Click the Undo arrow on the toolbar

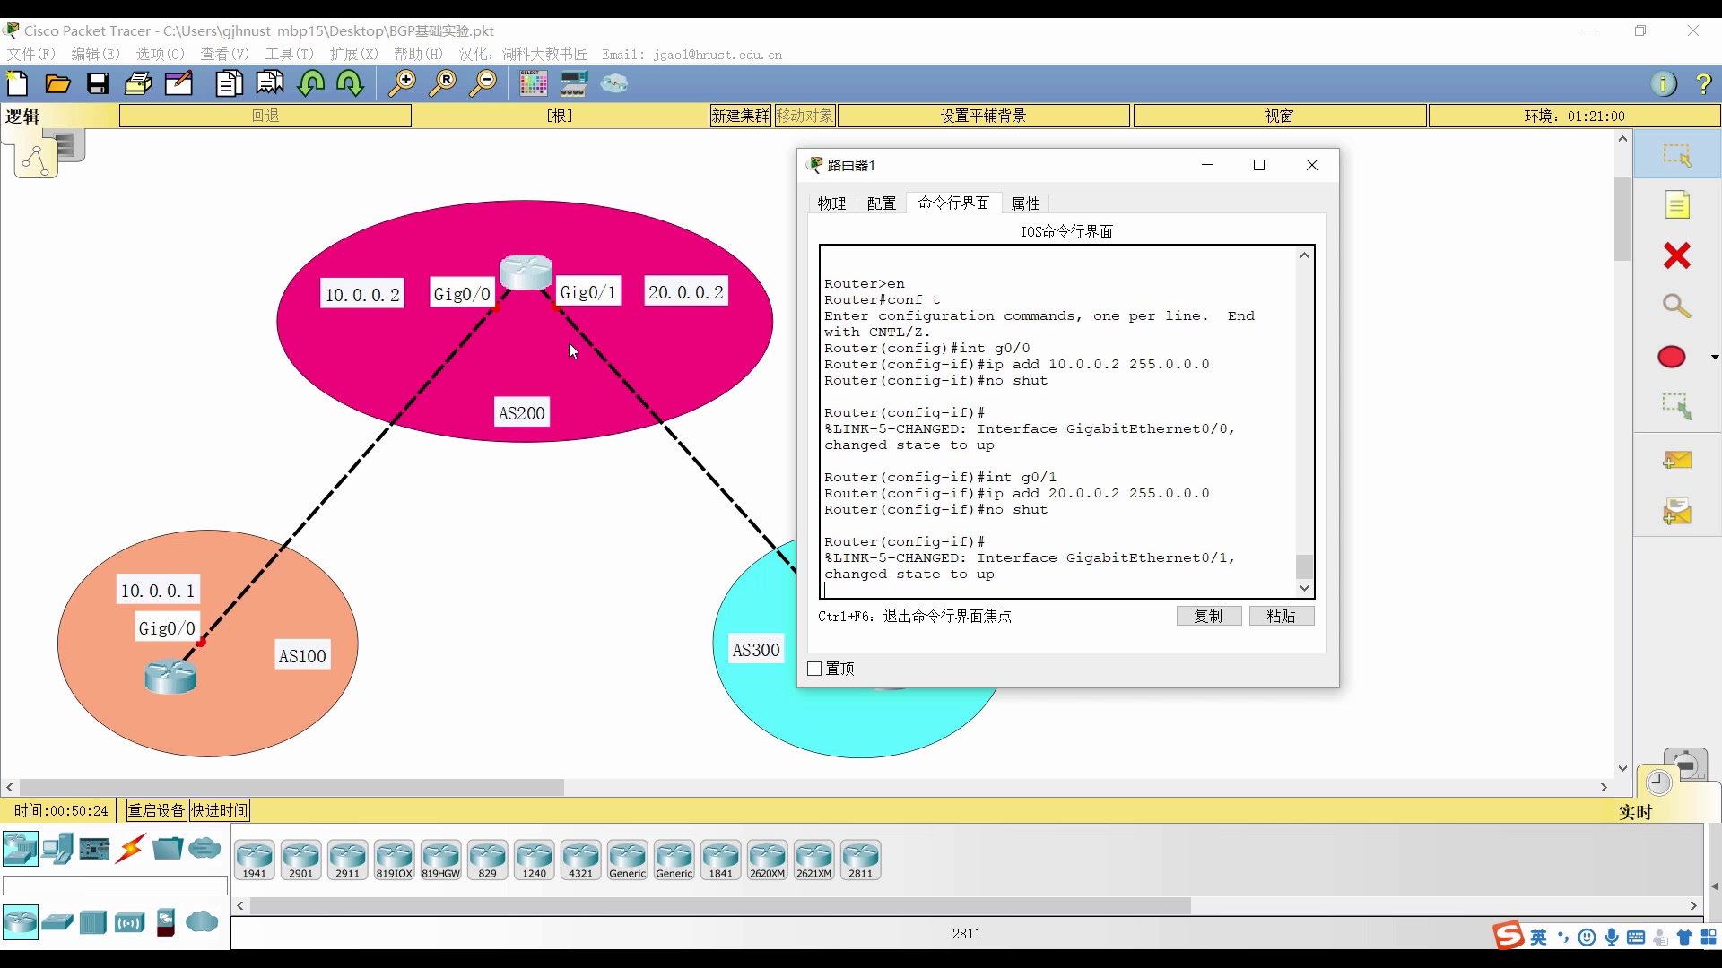pos(311,82)
